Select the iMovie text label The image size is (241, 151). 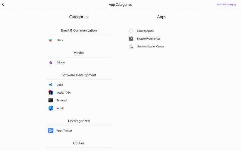coord(61,63)
